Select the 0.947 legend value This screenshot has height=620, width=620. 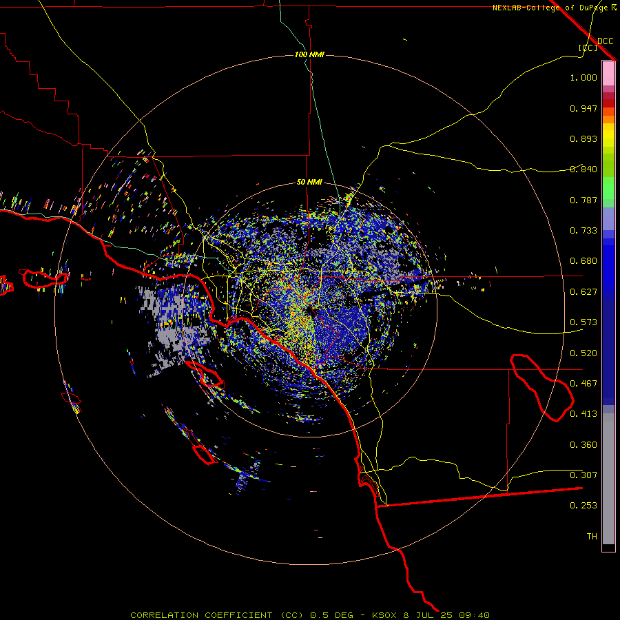click(583, 108)
